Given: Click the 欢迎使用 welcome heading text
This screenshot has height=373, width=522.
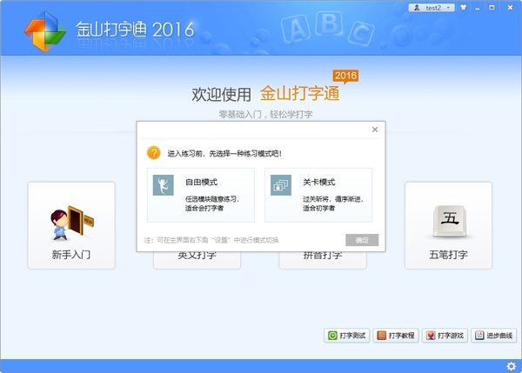Looking at the screenshot, I should click(x=221, y=94).
